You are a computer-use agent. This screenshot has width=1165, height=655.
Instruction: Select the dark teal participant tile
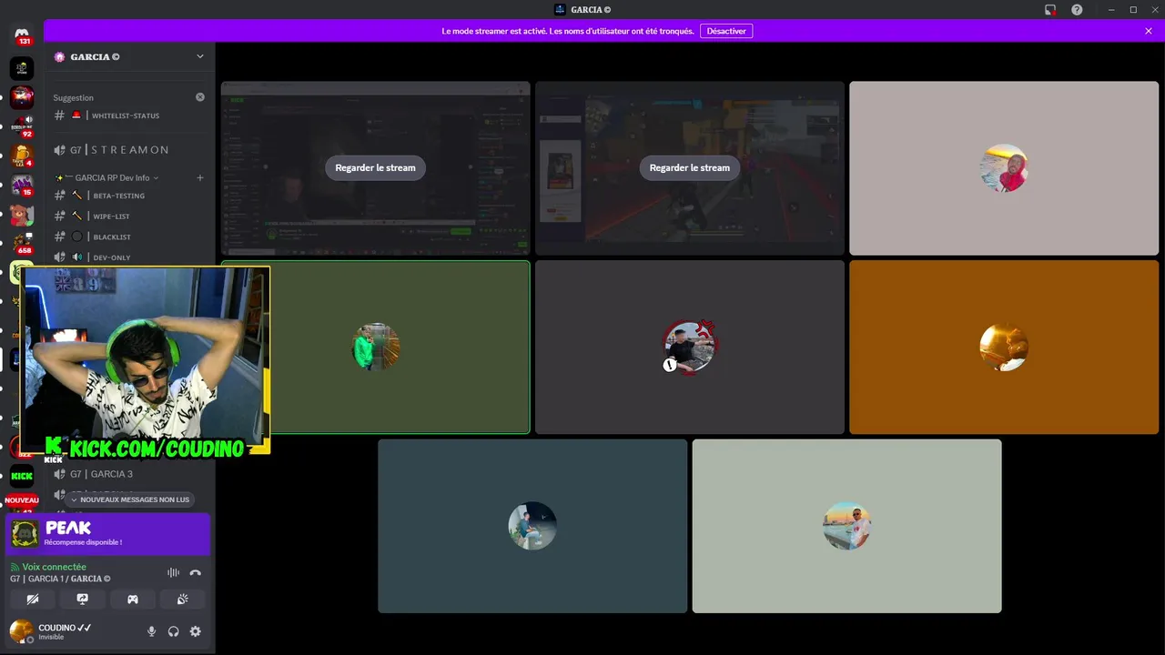point(532,526)
